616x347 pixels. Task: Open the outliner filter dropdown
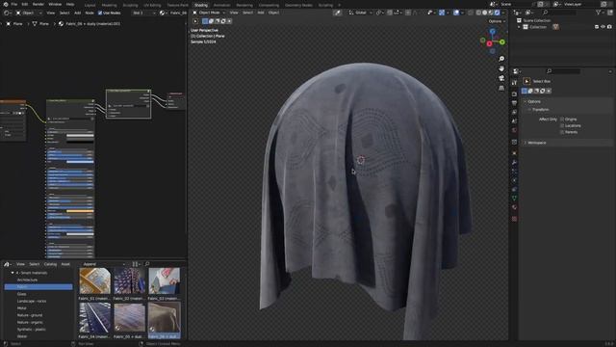600,13
